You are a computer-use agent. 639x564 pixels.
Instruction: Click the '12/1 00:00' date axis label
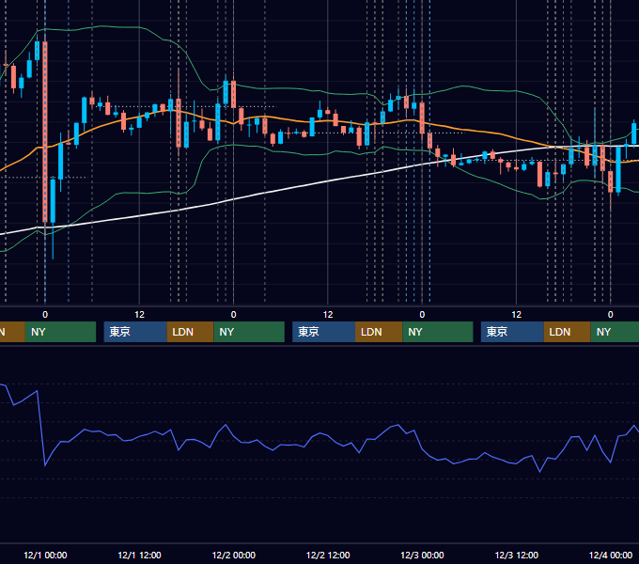coord(45,555)
